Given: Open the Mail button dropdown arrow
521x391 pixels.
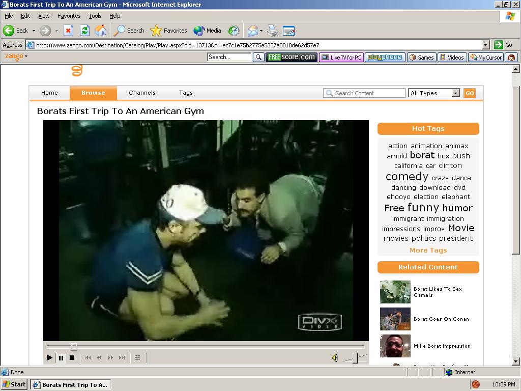Looking at the screenshot, I should click(x=261, y=31).
